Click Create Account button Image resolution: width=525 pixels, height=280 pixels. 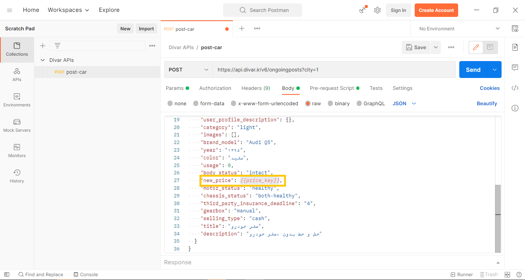436,10
